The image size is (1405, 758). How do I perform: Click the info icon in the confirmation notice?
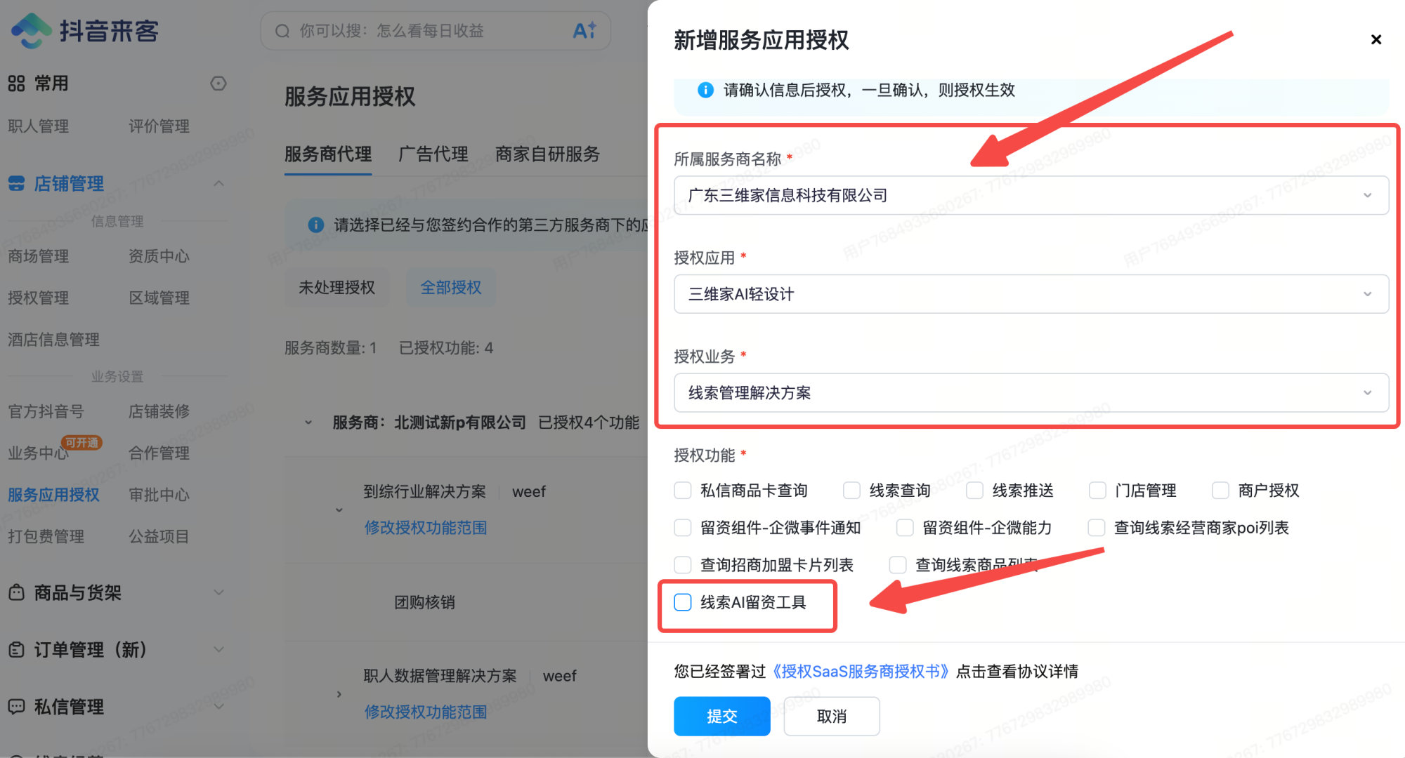coord(705,90)
